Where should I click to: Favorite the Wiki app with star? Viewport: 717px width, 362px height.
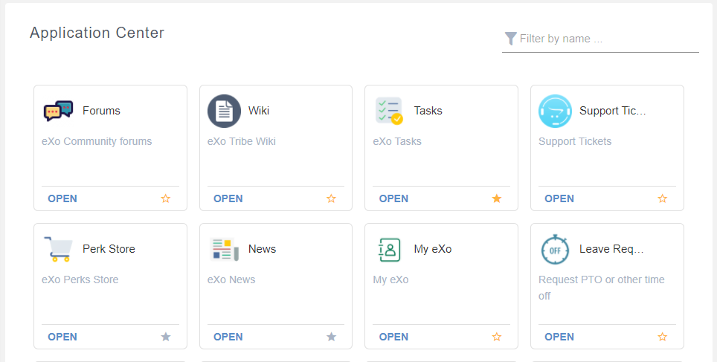tap(331, 198)
